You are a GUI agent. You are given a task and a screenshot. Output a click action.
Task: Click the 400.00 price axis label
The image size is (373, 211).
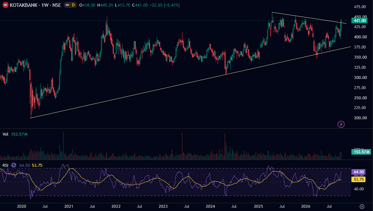(360, 37)
